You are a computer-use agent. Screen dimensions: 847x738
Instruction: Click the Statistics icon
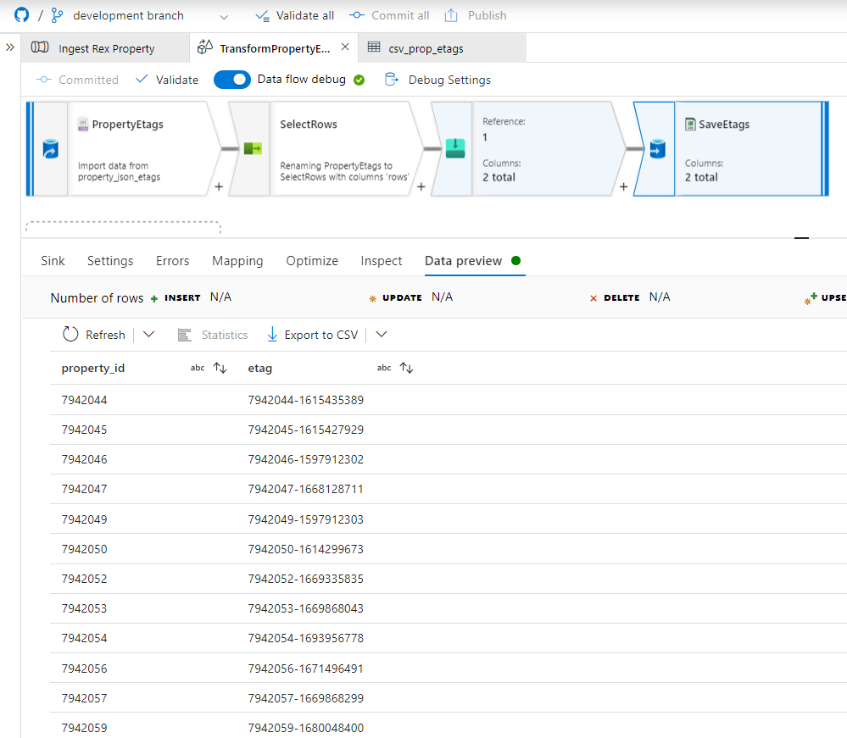[184, 334]
